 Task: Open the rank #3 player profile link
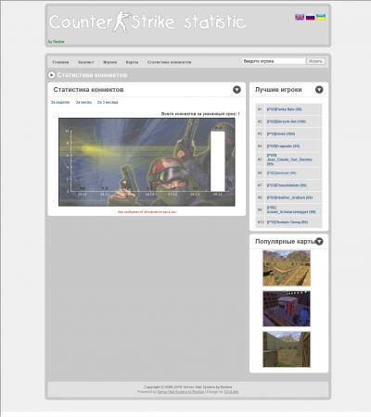tap(281, 134)
